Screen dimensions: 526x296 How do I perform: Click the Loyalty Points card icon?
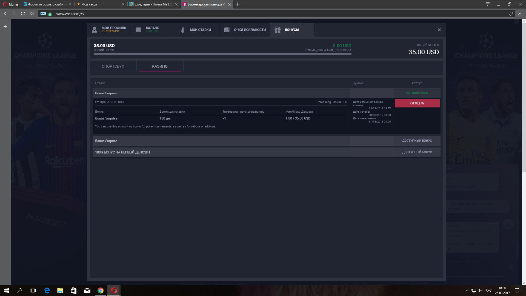click(227, 30)
